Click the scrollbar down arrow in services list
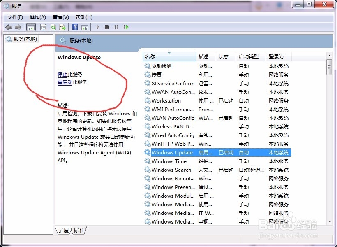Screen dimensions: 337x247 [x=330, y=222]
